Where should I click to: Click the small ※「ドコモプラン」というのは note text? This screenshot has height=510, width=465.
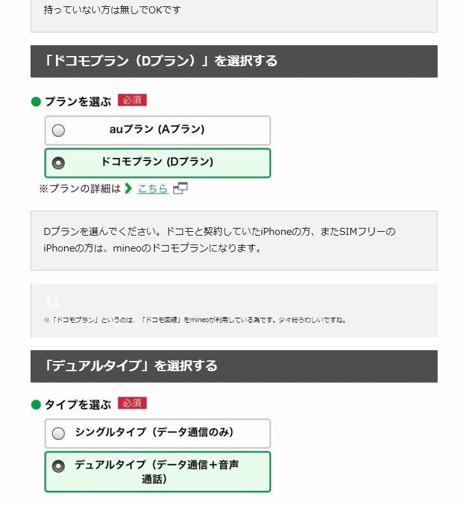[x=195, y=320]
